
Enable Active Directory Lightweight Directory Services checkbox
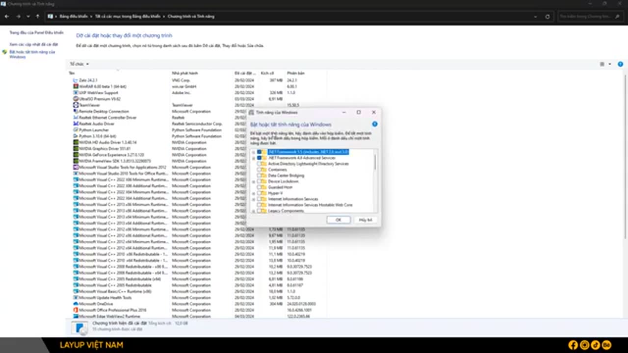[259, 164]
